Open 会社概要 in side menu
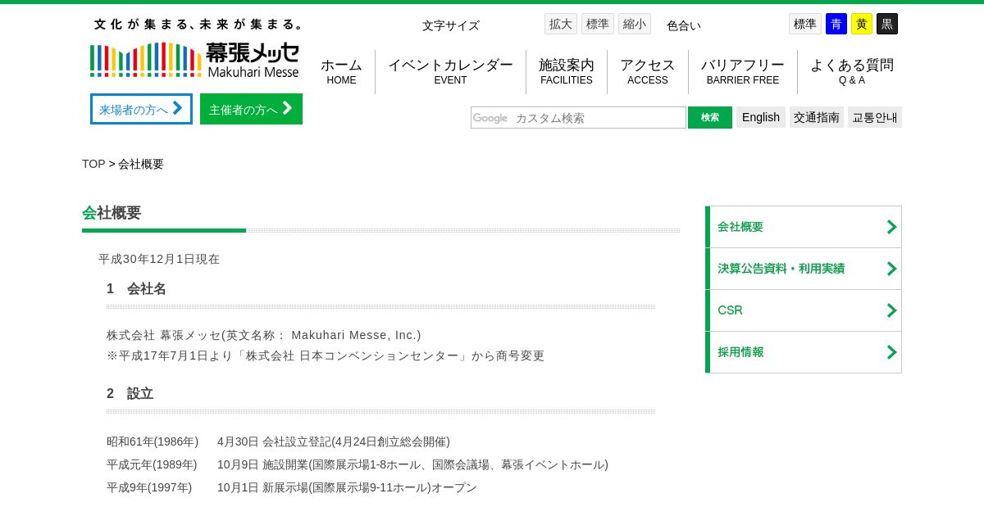The image size is (984, 516). tap(804, 227)
